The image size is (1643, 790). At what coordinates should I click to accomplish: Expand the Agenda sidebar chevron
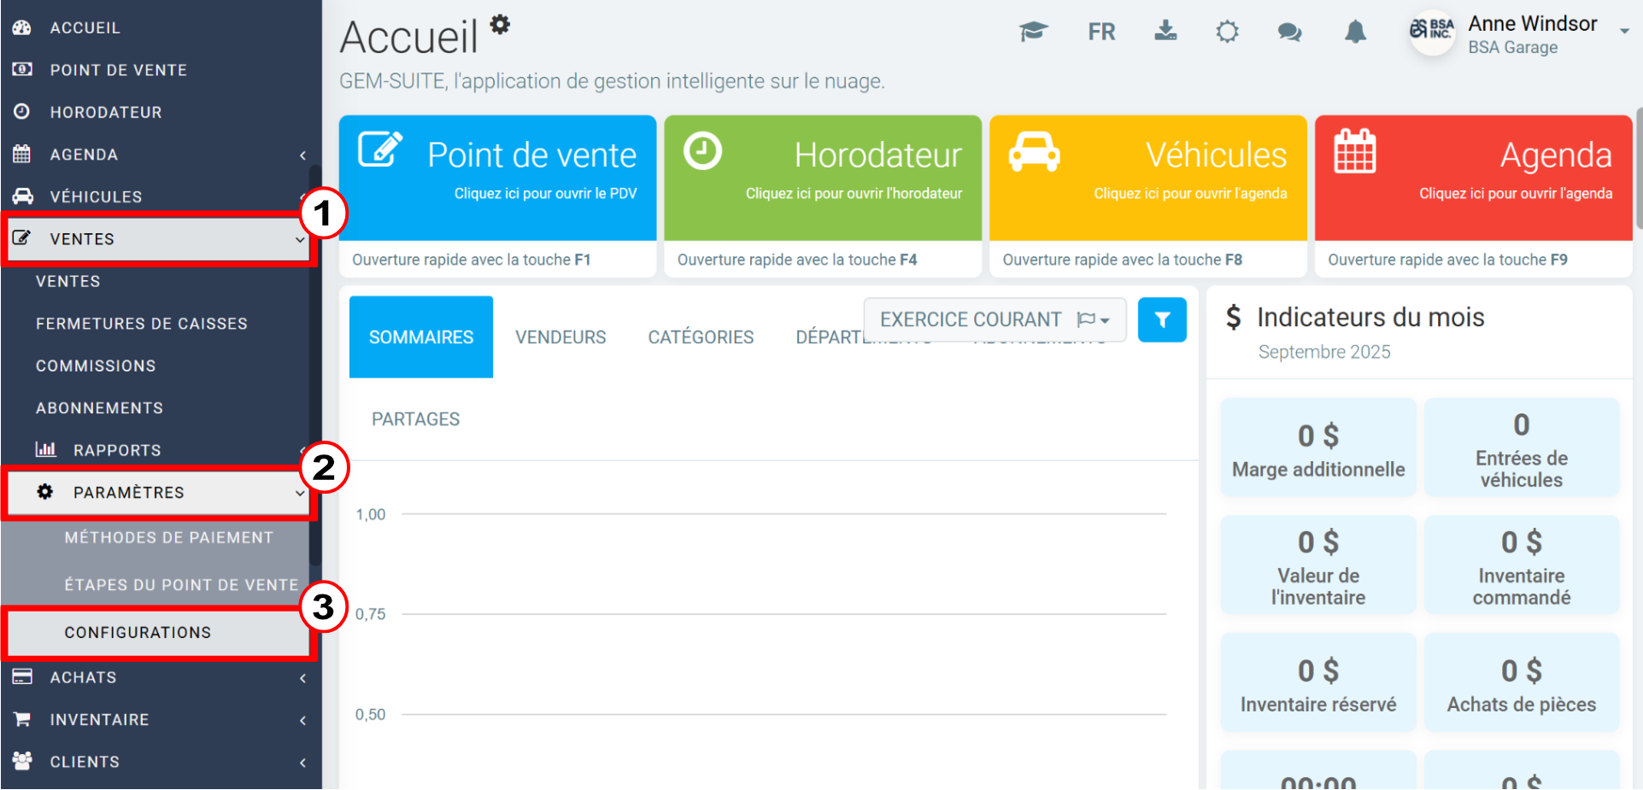pyautogui.click(x=302, y=155)
